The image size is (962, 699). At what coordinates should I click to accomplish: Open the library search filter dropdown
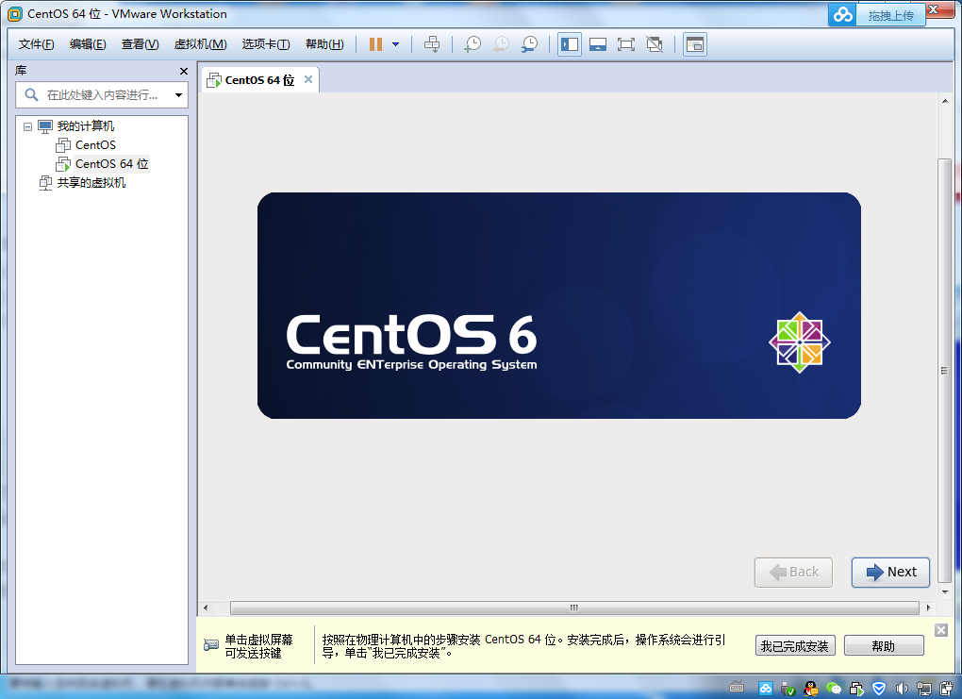(178, 95)
